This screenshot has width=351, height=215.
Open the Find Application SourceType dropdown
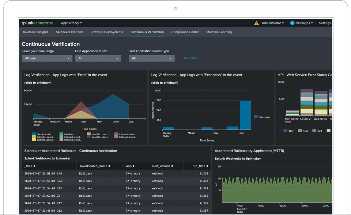(151, 59)
